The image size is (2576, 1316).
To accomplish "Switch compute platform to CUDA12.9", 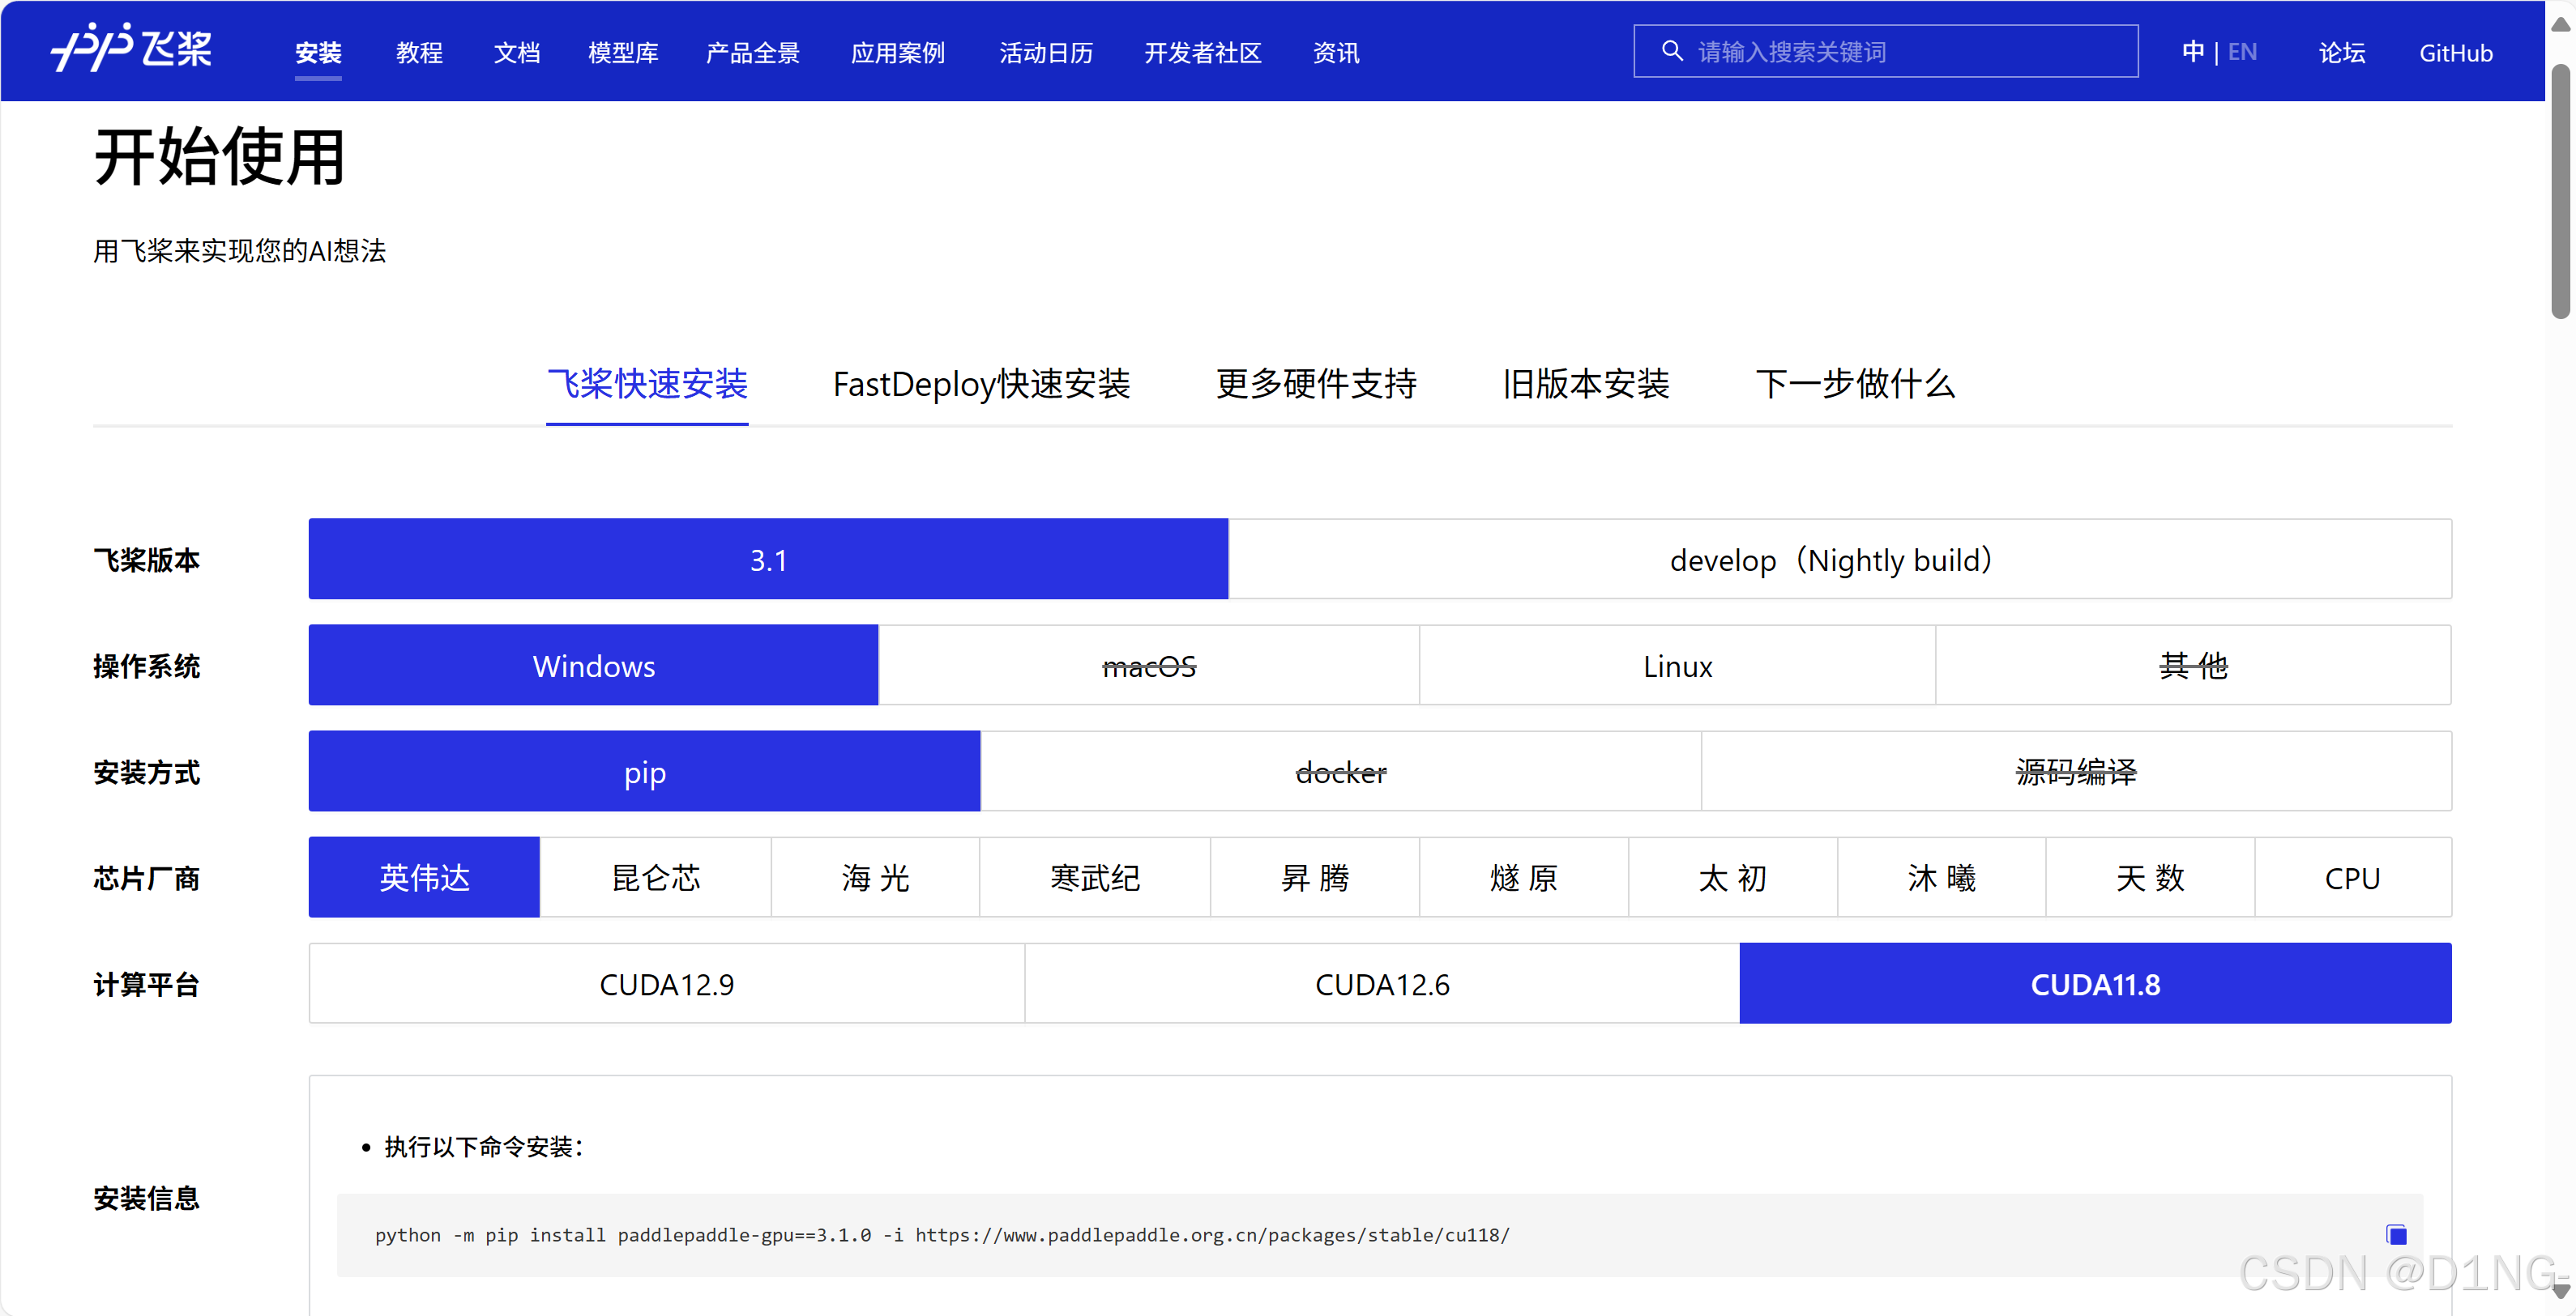I will [x=666, y=982].
